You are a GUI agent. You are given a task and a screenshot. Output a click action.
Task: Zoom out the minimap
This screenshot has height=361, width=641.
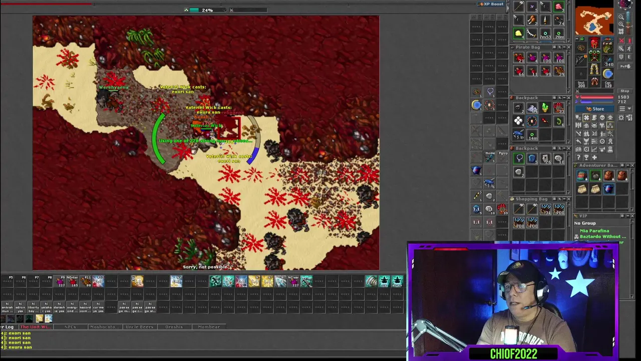(621, 17)
